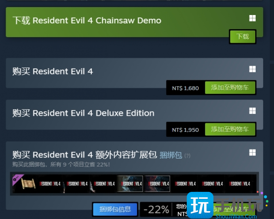The image size is (274, 219).
Task: Click Windows icon on Deluxe Edition row
Action: point(252,111)
